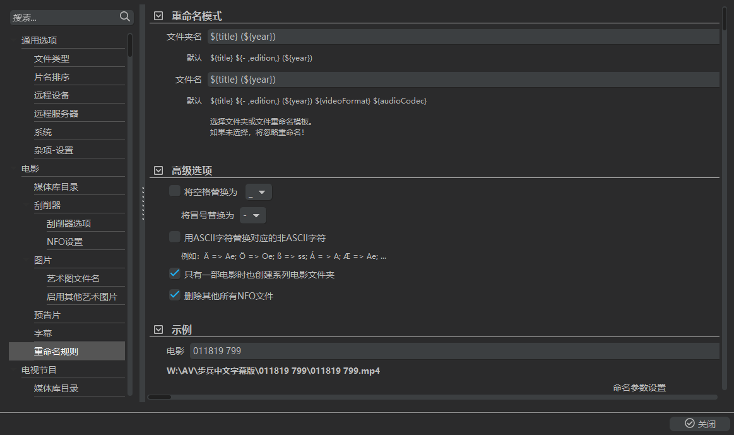
Task: Go to NFO设置 page
Action: pyautogui.click(x=64, y=242)
